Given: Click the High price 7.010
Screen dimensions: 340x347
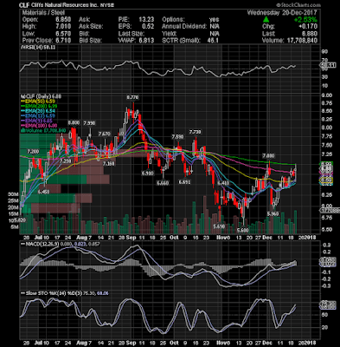Looking at the screenshot, I should click(63, 27).
